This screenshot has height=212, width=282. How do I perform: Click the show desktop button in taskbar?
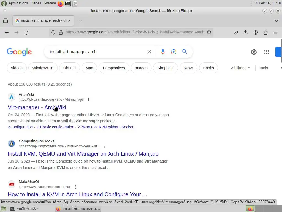[x=3, y=209]
